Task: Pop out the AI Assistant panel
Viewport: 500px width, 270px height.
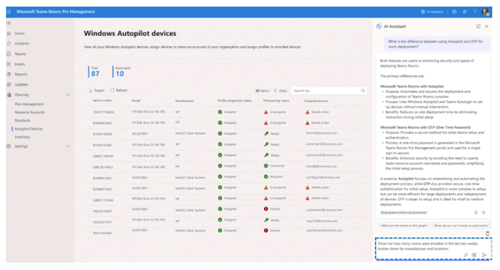Action: (478, 26)
